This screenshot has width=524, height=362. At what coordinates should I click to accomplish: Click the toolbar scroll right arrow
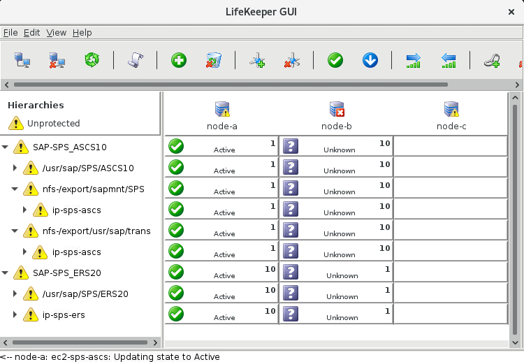(517, 85)
